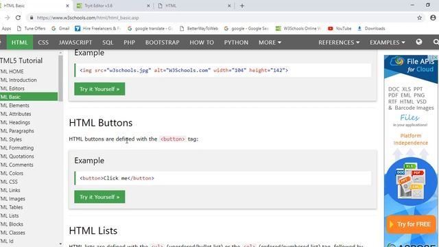Reload the page with the refresh icon
The height and width of the screenshot is (247, 439).
pos(18,18)
